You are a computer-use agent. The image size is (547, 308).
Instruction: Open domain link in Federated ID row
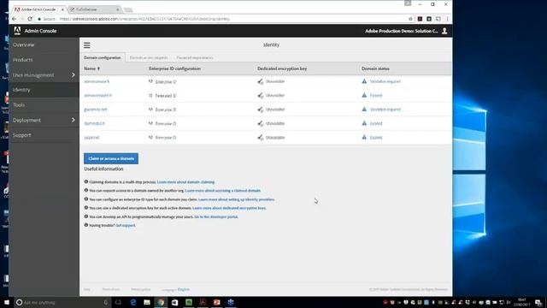tap(98, 95)
